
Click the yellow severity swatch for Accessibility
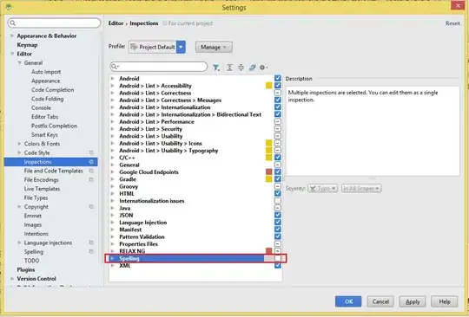pos(269,86)
